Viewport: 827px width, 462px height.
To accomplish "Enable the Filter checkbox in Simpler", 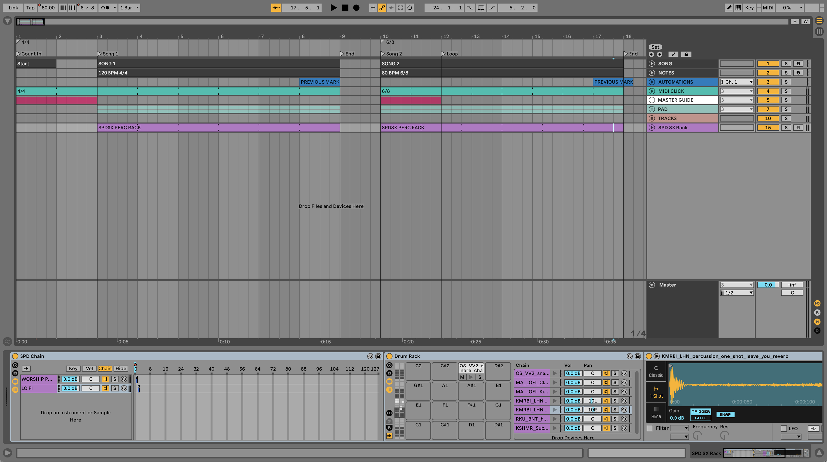I will point(650,428).
